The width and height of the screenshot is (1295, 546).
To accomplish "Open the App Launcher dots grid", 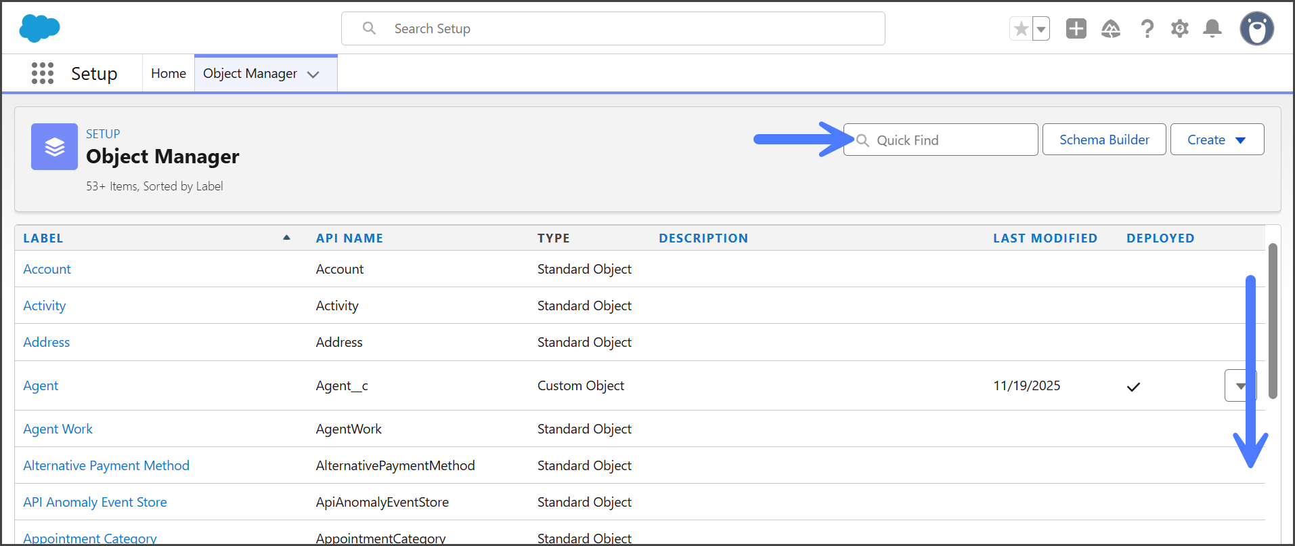I will [43, 73].
